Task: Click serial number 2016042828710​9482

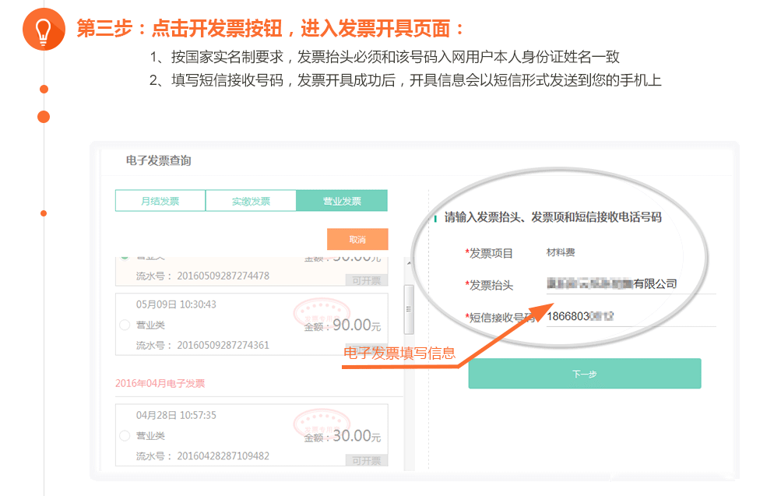Action: pyautogui.click(x=223, y=456)
